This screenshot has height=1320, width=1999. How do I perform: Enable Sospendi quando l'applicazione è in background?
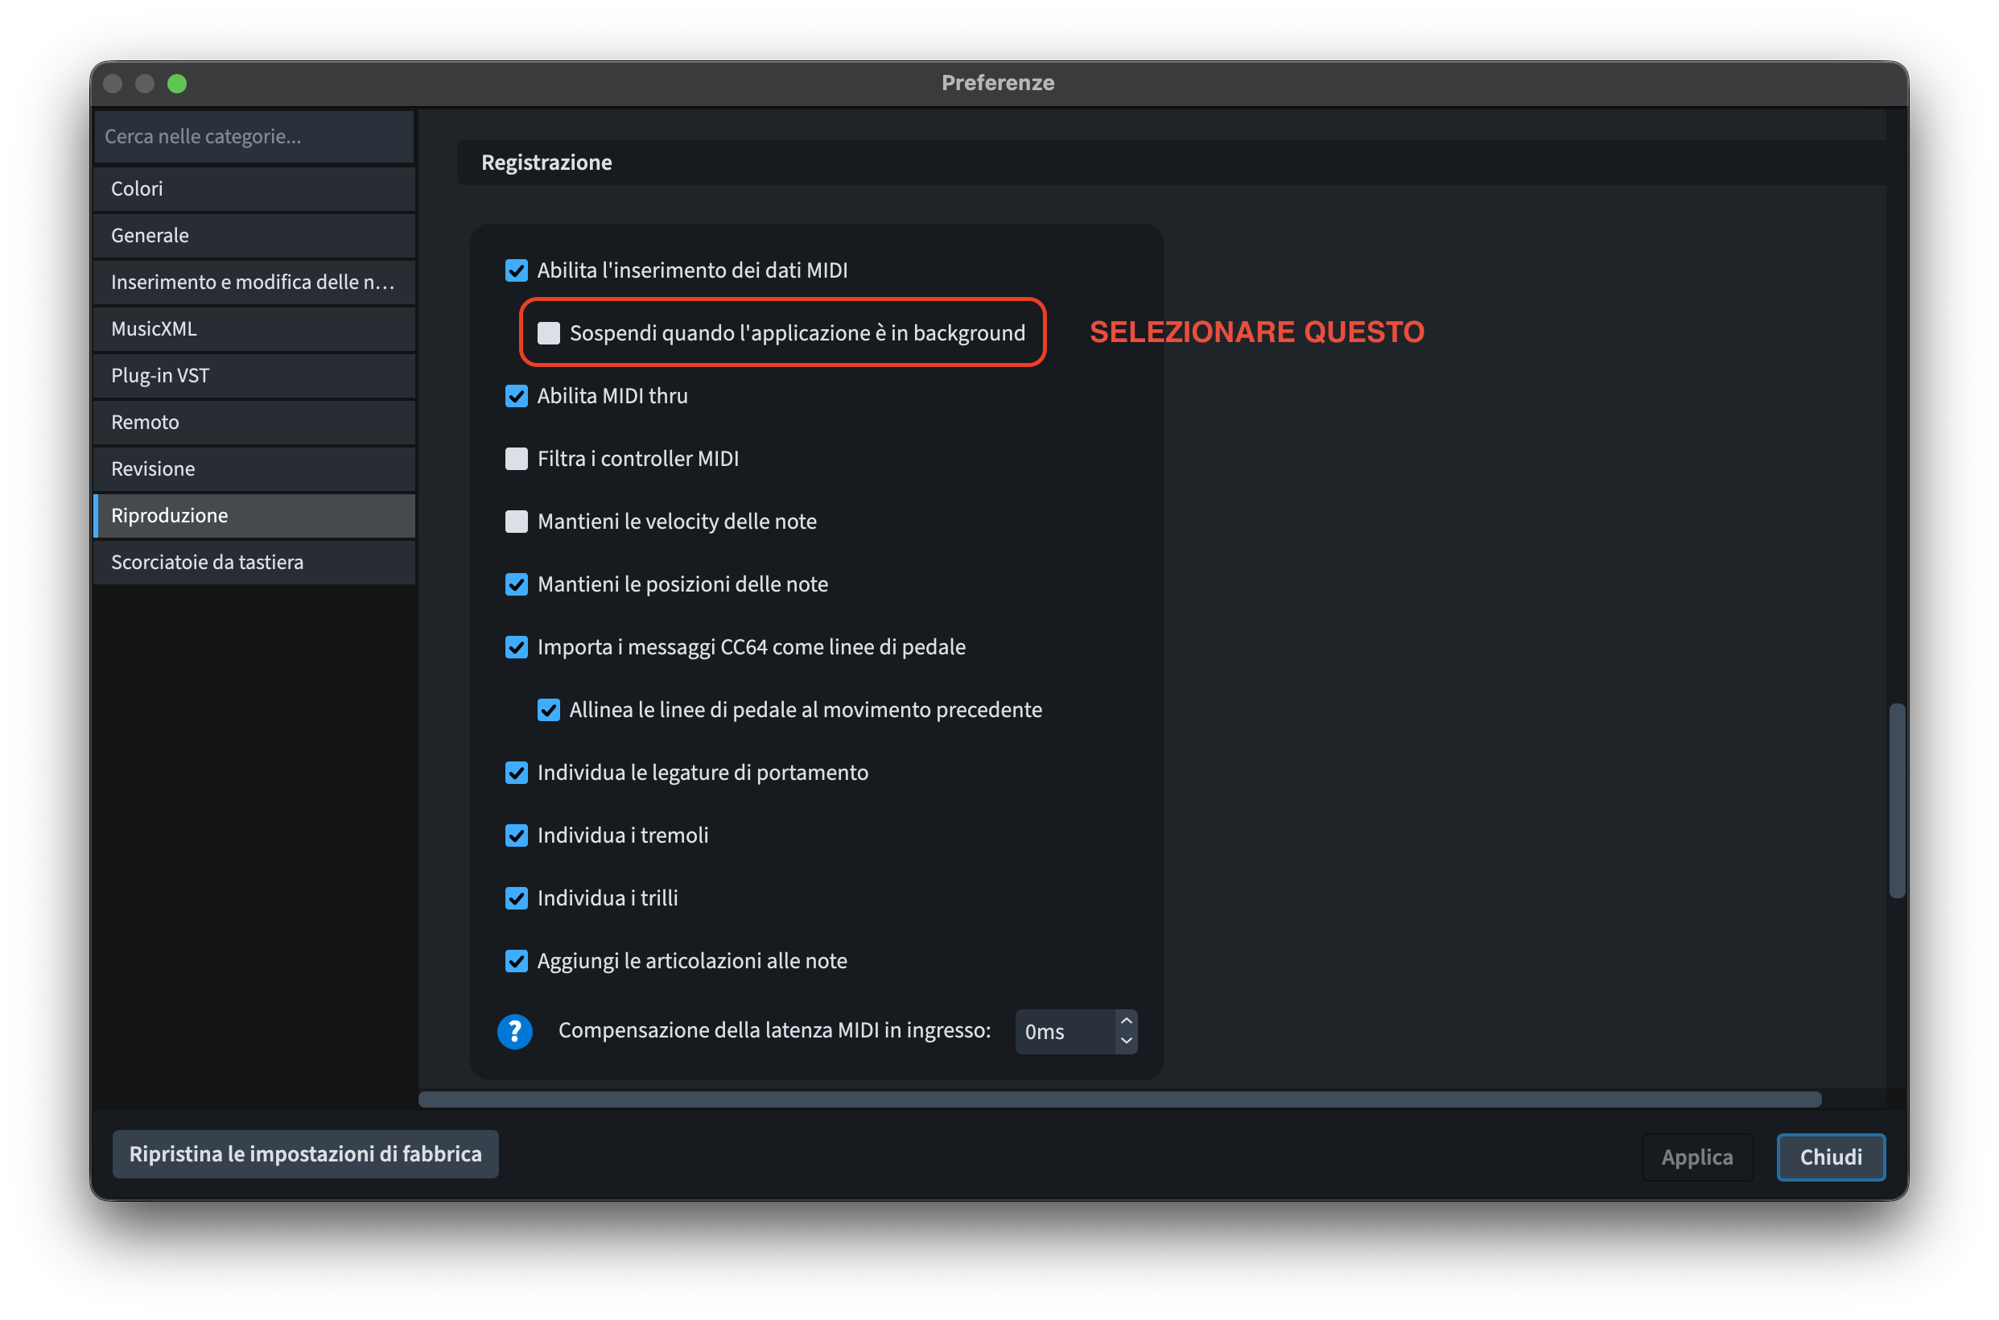point(549,333)
